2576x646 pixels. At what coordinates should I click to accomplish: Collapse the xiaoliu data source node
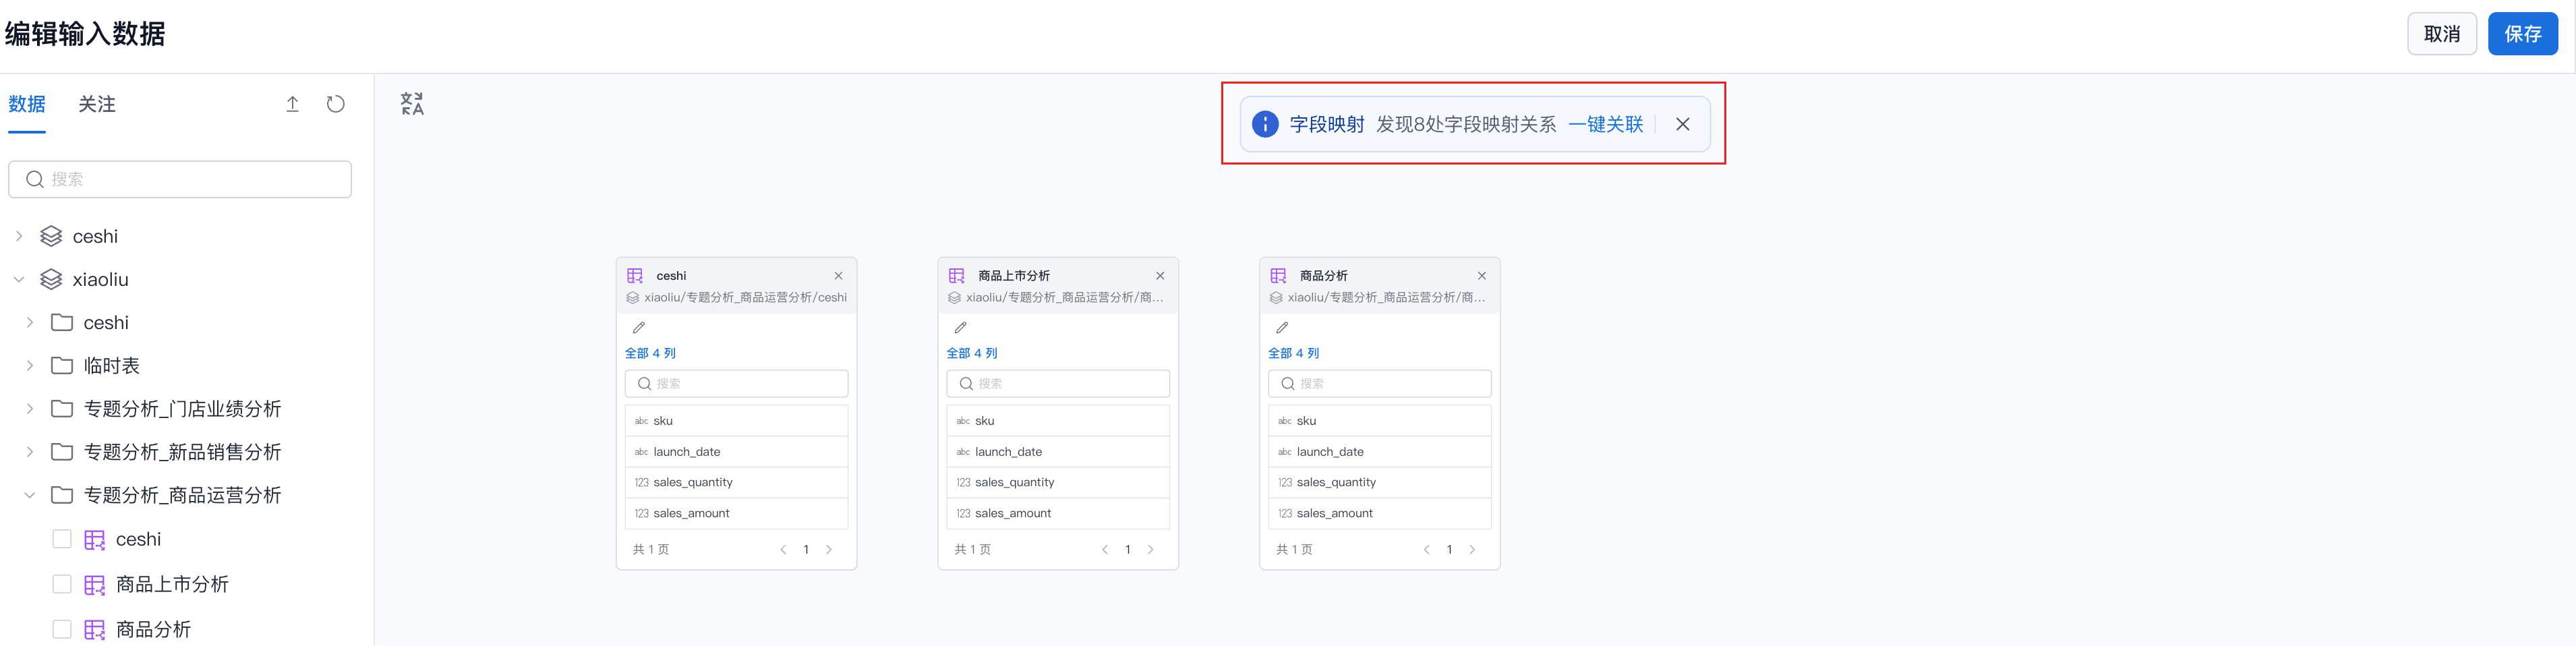point(19,280)
